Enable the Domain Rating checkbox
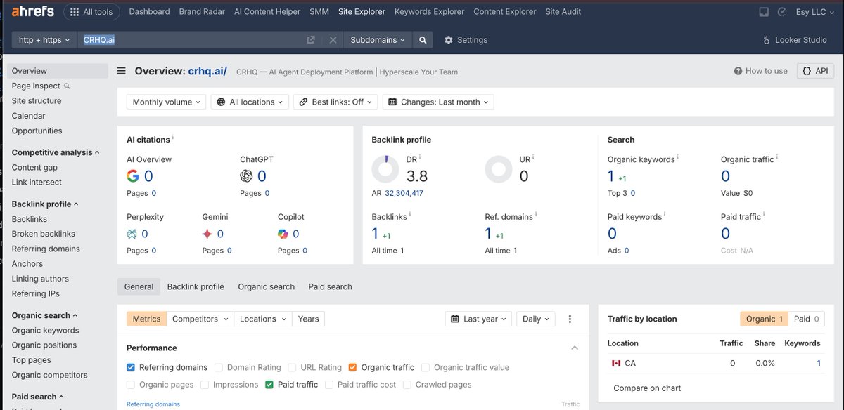The width and height of the screenshot is (844, 410). click(x=219, y=367)
